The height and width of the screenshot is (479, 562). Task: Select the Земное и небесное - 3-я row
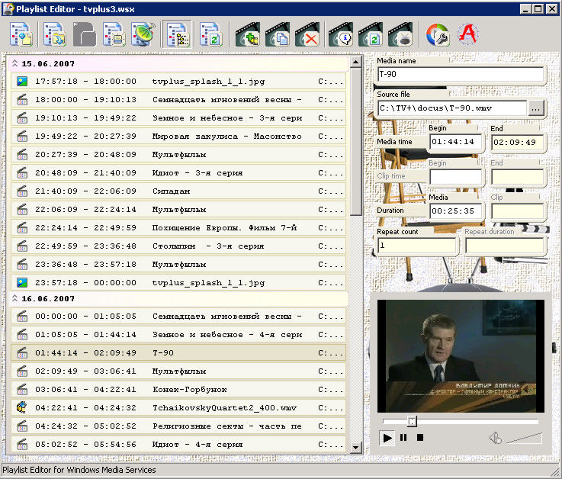tap(178, 118)
